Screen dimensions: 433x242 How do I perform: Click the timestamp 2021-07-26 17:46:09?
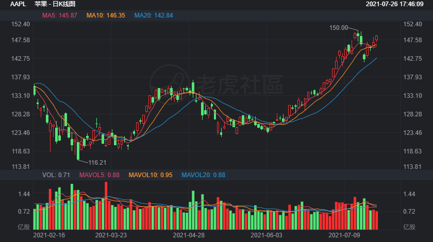click(395, 4)
